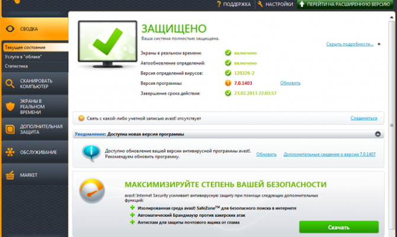Click virus definitions version 120226-2
The width and height of the screenshot is (397, 237).
click(244, 73)
